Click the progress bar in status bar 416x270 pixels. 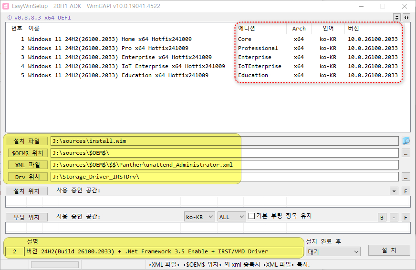click(55, 265)
